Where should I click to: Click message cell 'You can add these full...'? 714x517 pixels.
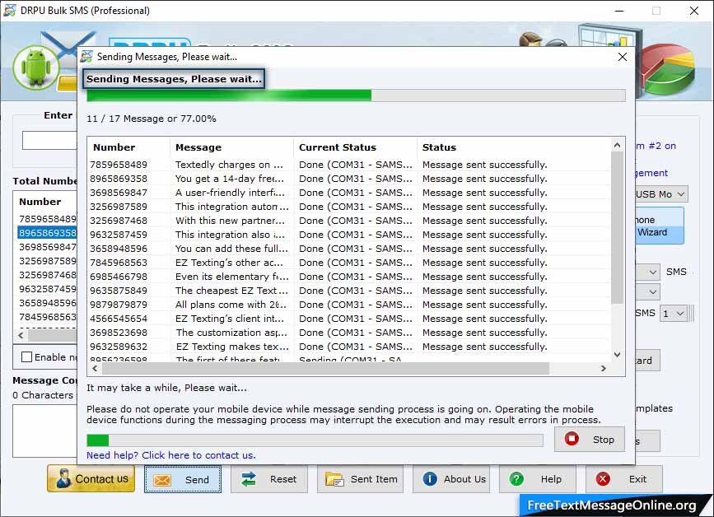coord(231,249)
